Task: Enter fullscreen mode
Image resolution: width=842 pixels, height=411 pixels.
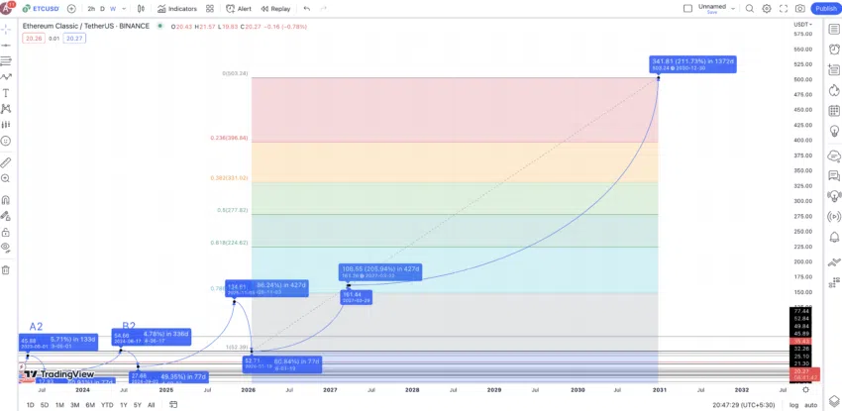Action: [x=784, y=9]
